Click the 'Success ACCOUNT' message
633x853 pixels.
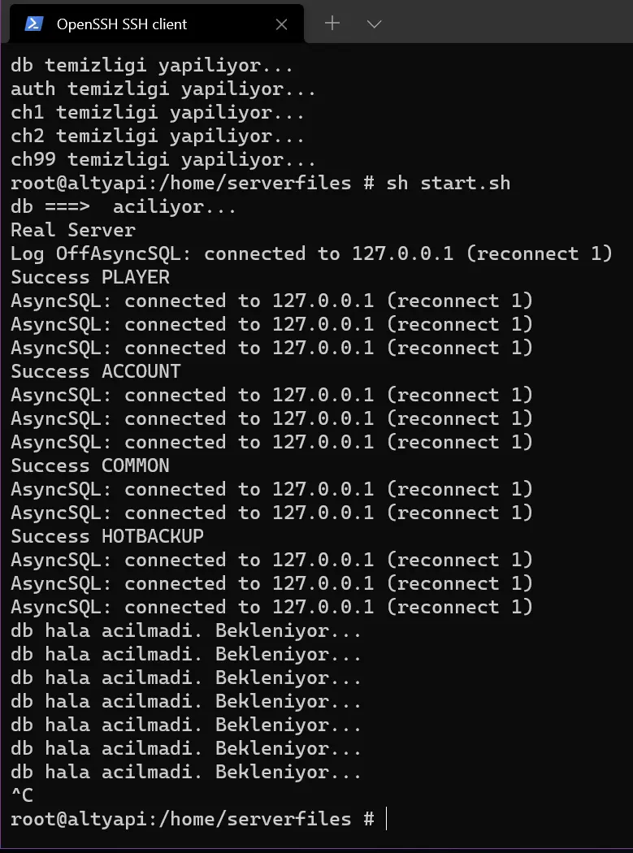click(x=96, y=371)
